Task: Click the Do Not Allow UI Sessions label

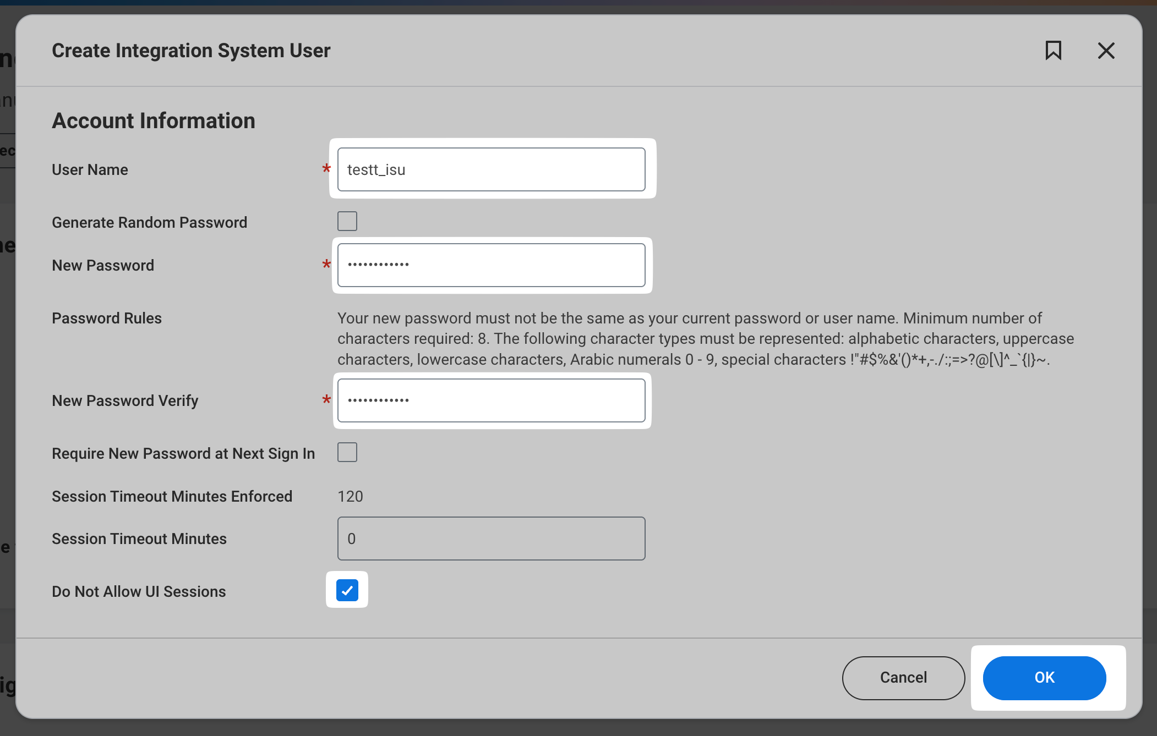Action: pyautogui.click(x=139, y=591)
